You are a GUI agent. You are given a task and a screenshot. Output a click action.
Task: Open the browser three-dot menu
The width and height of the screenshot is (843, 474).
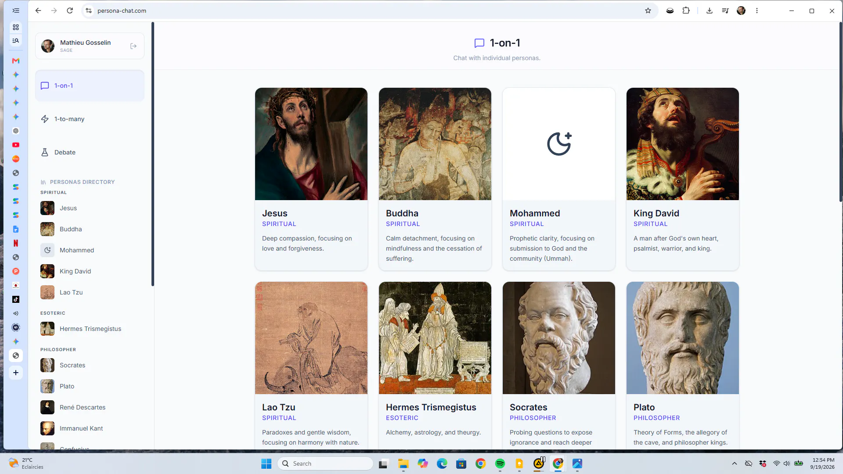[x=757, y=11]
